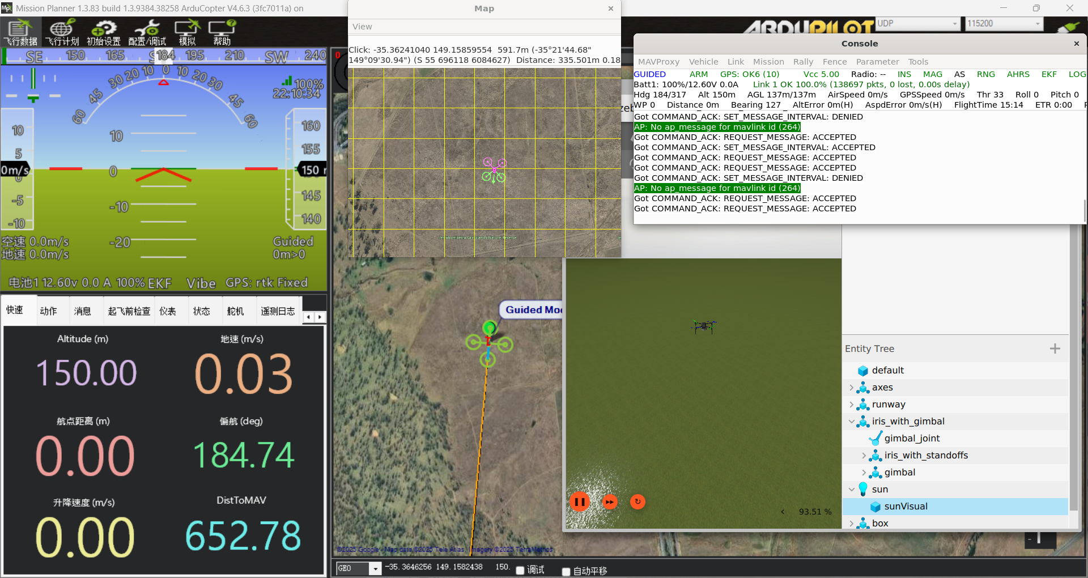Select the gimbal_joint entity
1088x578 pixels.
point(911,438)
